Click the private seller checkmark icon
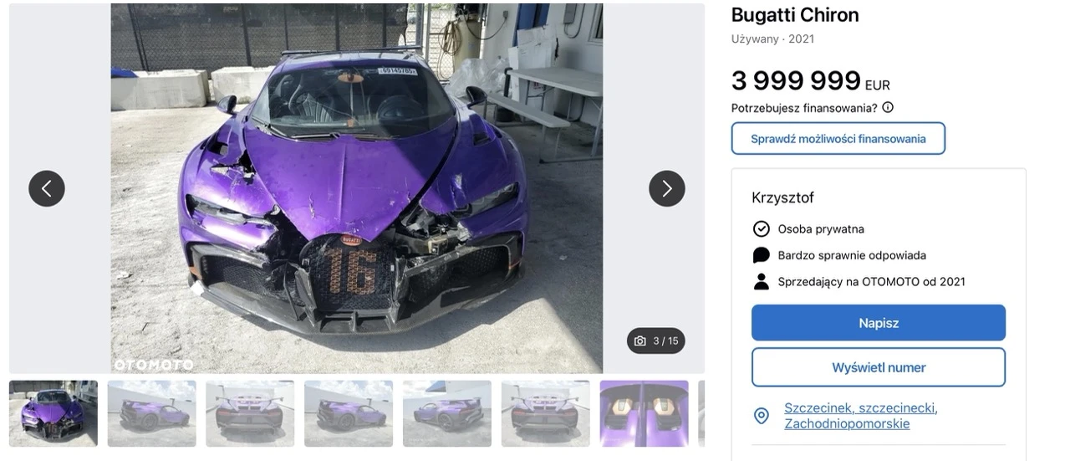The image size is (1070, 461). point(761,228)
